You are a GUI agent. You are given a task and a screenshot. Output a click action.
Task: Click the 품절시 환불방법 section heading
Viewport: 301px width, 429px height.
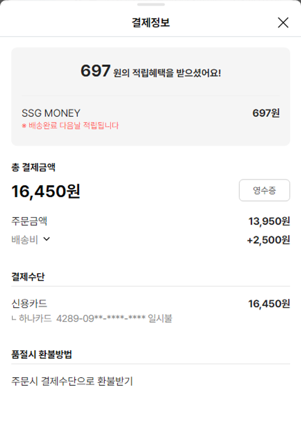click(42, 355)
